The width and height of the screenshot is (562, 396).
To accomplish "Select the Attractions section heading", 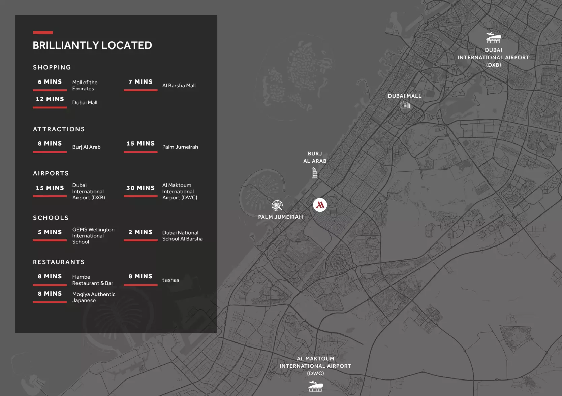I will [59, 129].
